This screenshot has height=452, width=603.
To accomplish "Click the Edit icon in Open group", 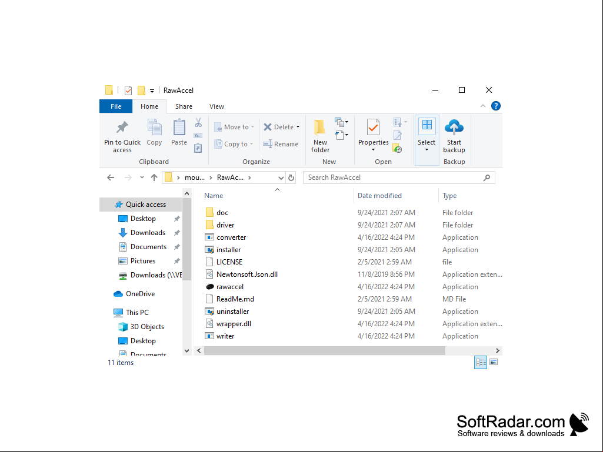I will [398, 135].
